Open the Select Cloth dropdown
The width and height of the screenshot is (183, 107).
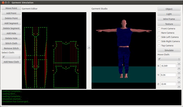tap(11, 57)
